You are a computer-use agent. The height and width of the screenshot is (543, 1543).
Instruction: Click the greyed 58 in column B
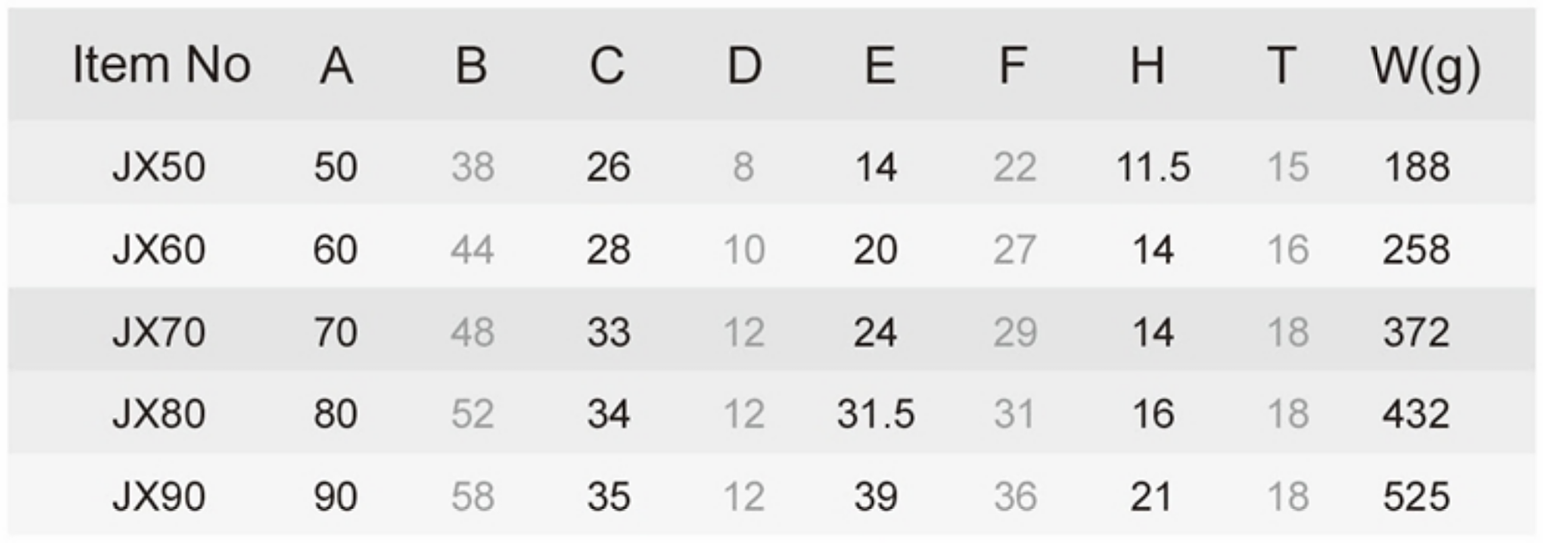coord(473,496)
